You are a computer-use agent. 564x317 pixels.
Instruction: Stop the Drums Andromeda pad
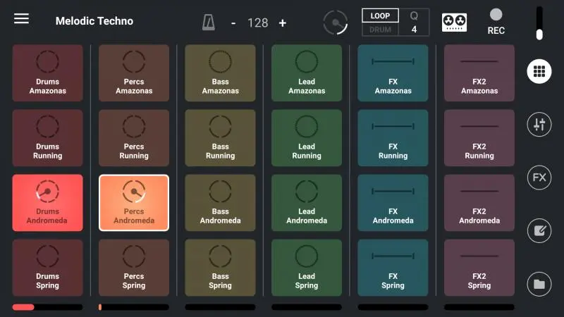click(x=47, y=203)
